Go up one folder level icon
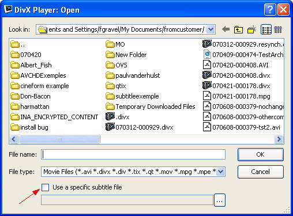The width and height of the screenshot is (293, 216). [238, 29]
